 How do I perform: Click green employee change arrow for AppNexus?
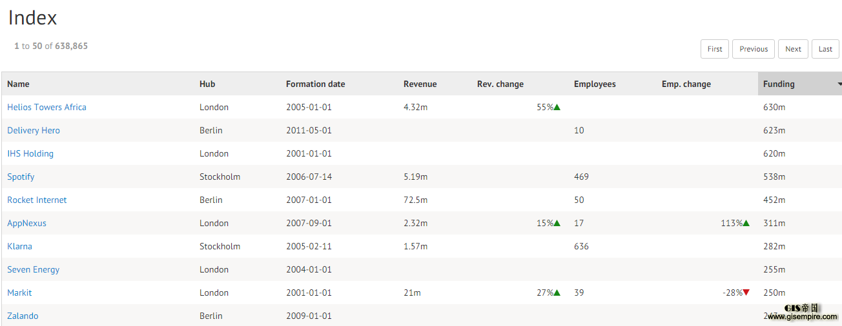click(746, 223)
